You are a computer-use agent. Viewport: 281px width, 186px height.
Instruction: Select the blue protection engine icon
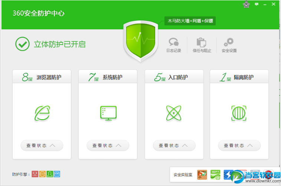(x=57, y=174)
